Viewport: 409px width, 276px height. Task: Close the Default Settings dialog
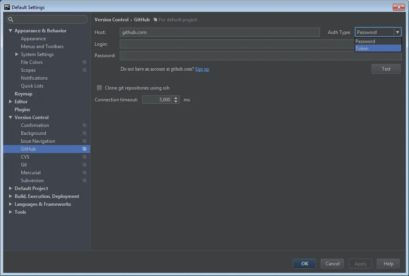pos(399,7)
